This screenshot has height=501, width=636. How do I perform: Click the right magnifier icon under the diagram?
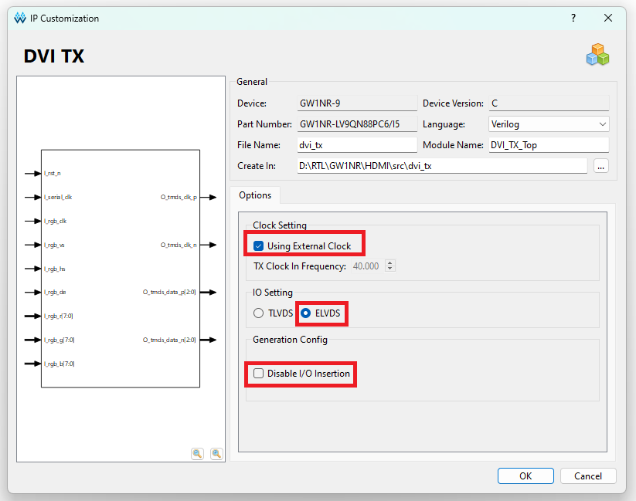click(216, 454)
